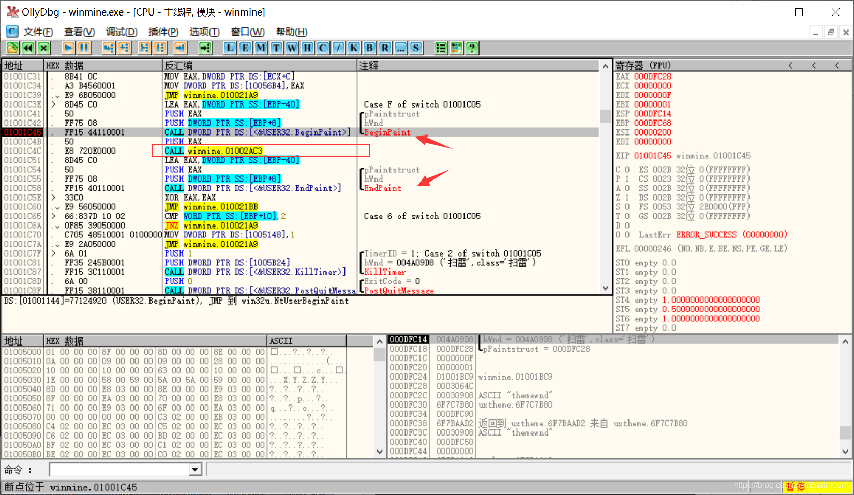Screen dimensions: 854x495
Task: Open the 插件(P) menu
Action: [163, 32]
